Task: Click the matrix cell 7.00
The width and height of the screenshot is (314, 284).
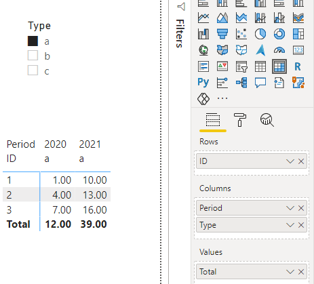Action: [62, 210]
